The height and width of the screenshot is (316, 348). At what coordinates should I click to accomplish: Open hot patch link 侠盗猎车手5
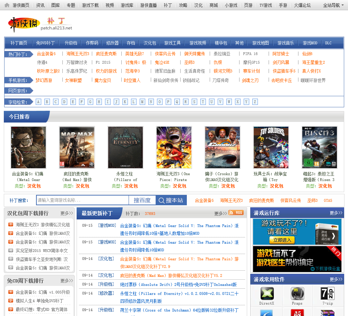[x=284, y=71]
